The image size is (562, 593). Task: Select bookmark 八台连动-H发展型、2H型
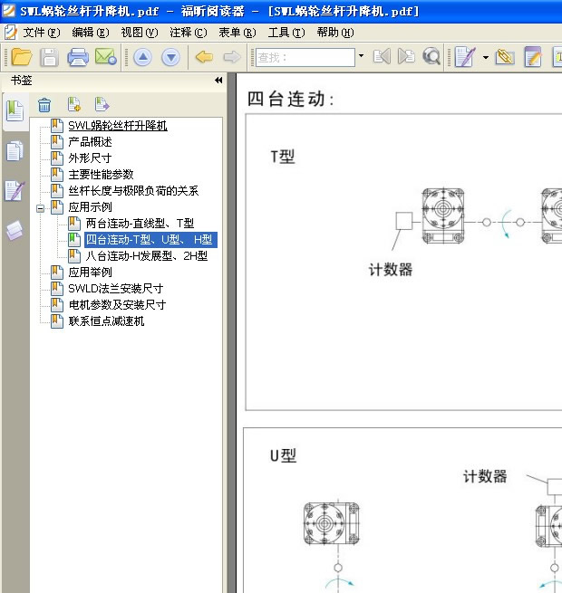pyautogui.click(x=146, y=256)
